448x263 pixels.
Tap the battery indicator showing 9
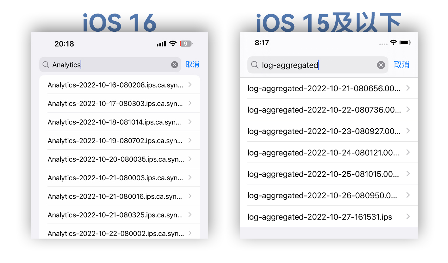click(x=186, y=44)
